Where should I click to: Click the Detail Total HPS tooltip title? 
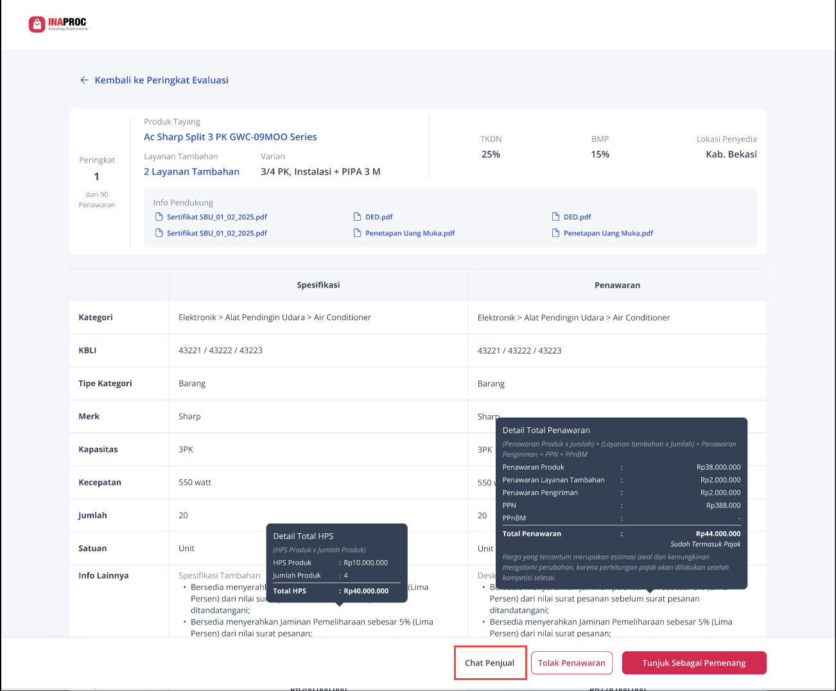coord(303,536)
